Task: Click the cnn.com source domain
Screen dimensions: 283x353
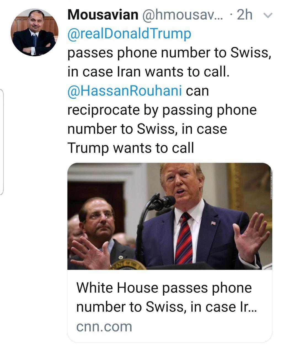Action: 104,327
